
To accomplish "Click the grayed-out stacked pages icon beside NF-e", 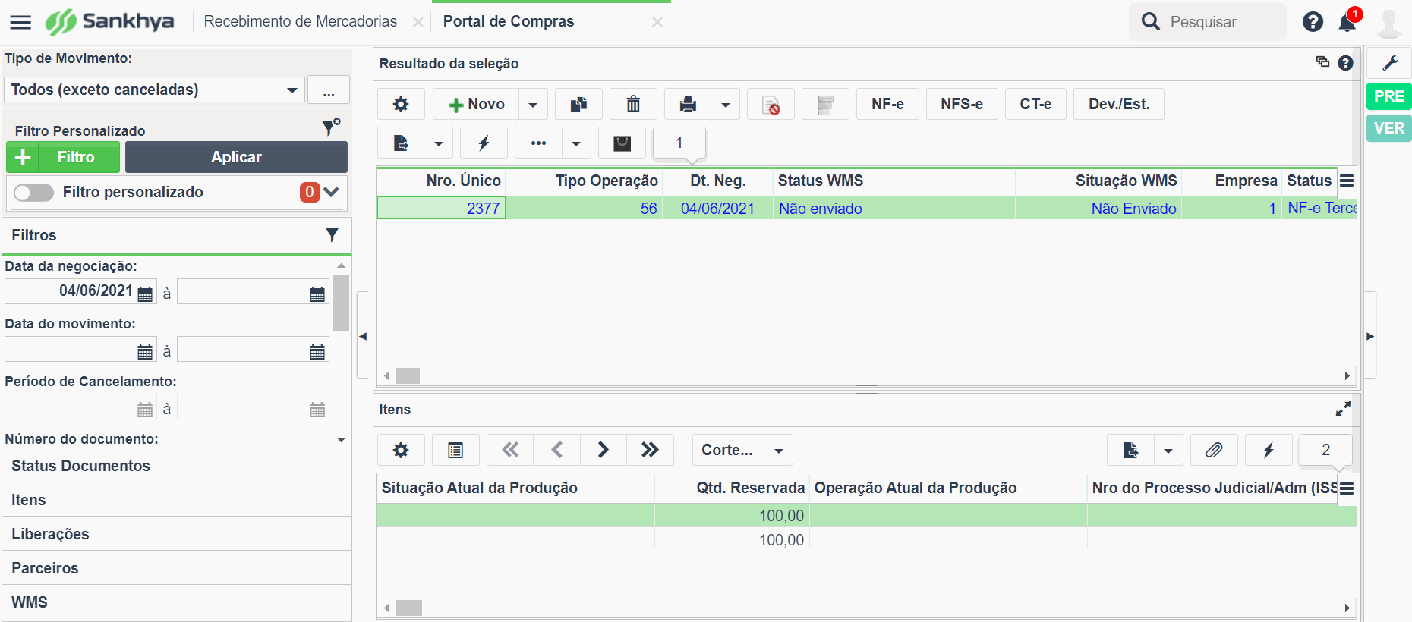I will [x=825, y=104].
